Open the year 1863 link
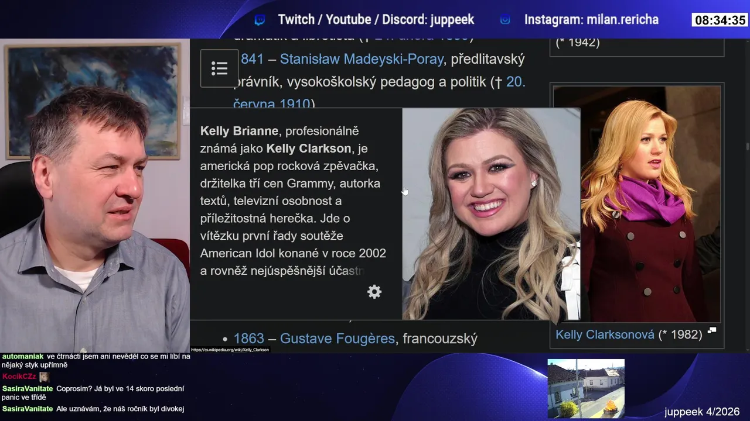Viewport: 750px width, 421px height. [x=249, y=339]
